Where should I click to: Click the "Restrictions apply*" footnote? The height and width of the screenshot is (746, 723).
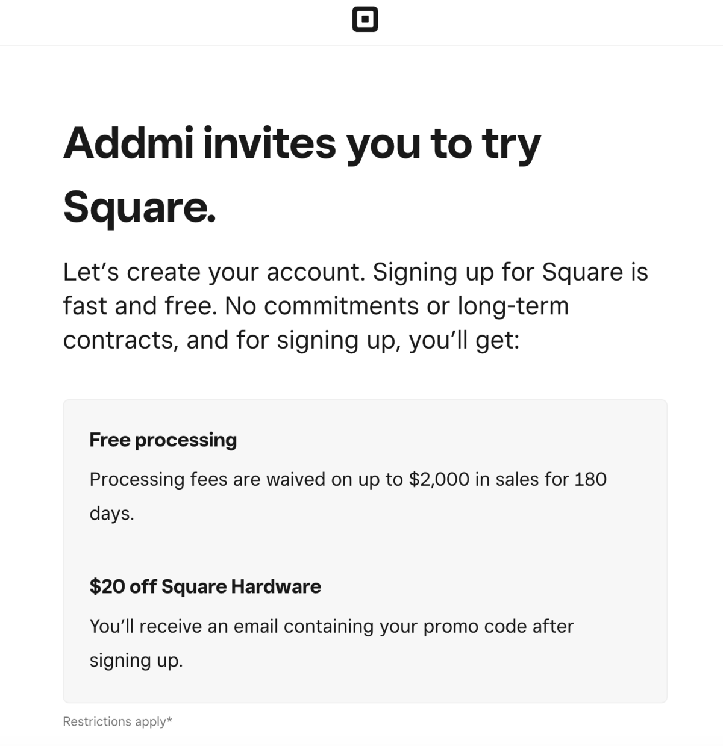[117, 721]
